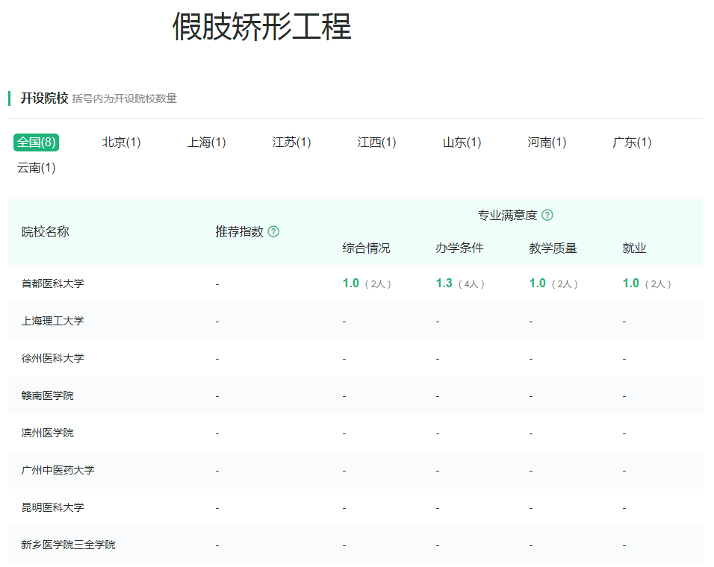Choose the 江西(1) region filter
Image resolution: width=714 pixels, height=567 pixels.
pyautogui.click(x=376, y=142)
